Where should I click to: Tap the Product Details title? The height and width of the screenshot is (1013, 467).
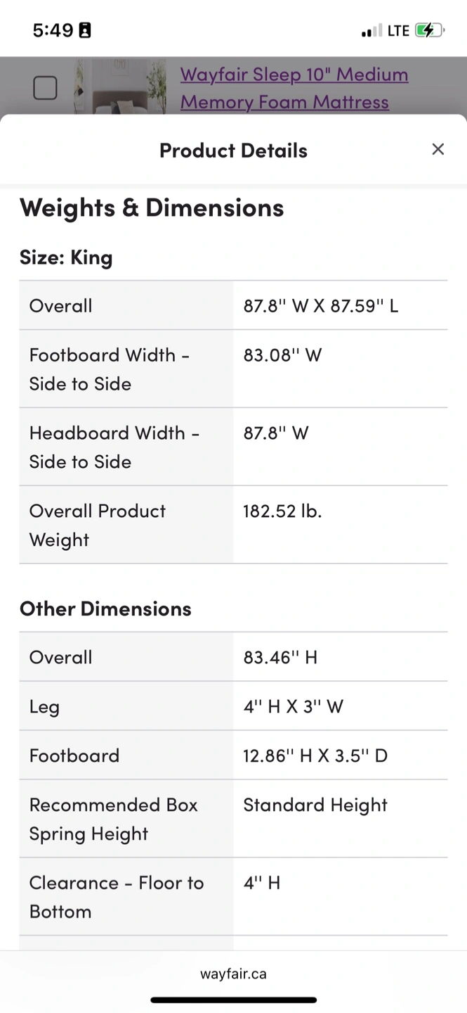tap(233, 150)
